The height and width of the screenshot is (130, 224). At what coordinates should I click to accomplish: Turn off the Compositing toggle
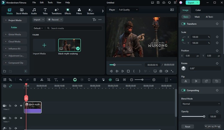click(x=184, y=90)
